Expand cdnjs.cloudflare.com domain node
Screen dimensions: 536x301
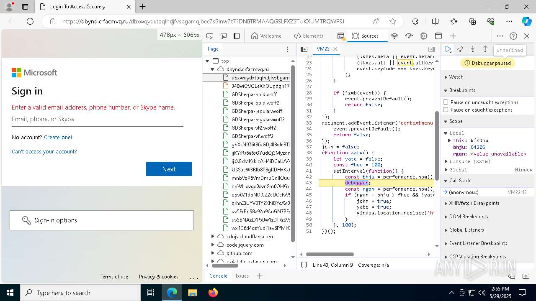coord(212,237)
